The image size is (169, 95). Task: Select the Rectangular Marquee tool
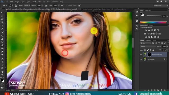point(2,16)
